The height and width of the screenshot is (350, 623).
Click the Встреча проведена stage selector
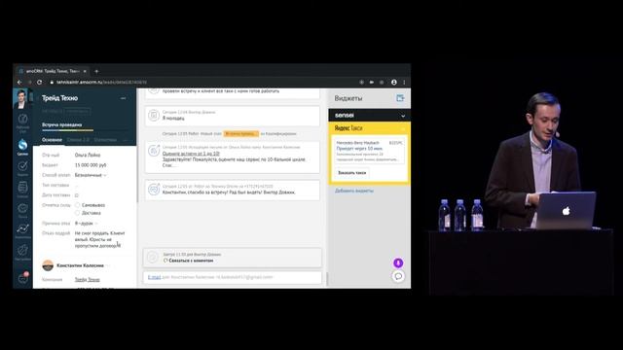pyautogui.click(x=62, y=124)
